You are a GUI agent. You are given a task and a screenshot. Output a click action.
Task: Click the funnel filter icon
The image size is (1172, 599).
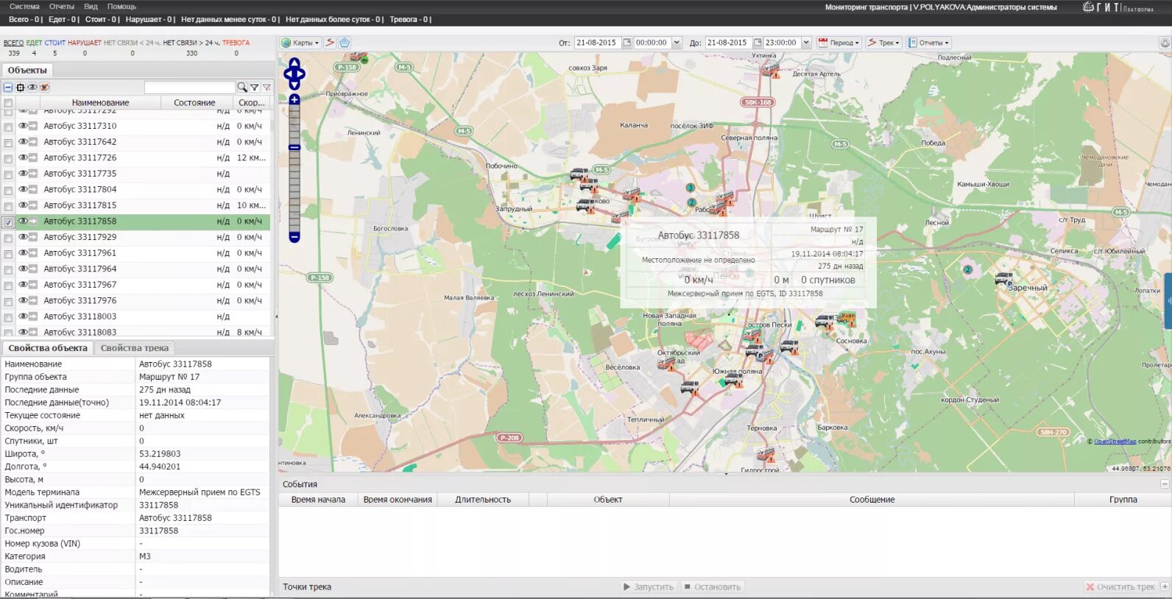[254, 88]
